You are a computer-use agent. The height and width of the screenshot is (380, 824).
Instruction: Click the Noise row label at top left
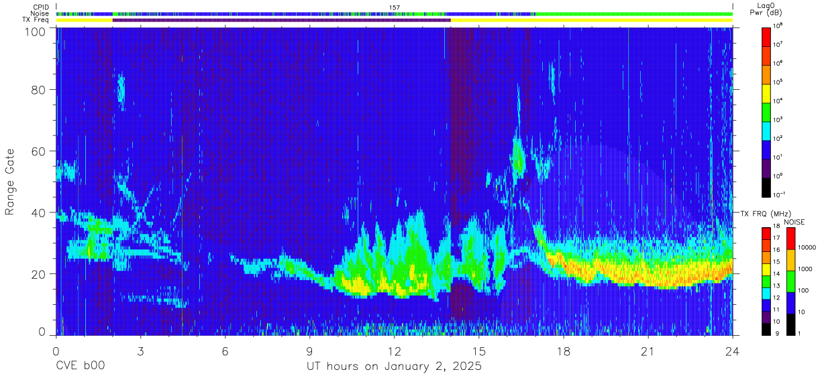(40, 13)
